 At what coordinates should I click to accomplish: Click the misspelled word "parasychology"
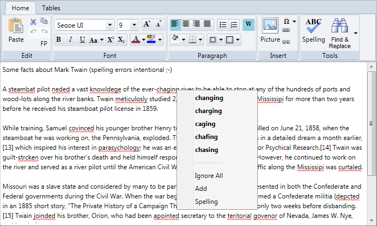119,148
